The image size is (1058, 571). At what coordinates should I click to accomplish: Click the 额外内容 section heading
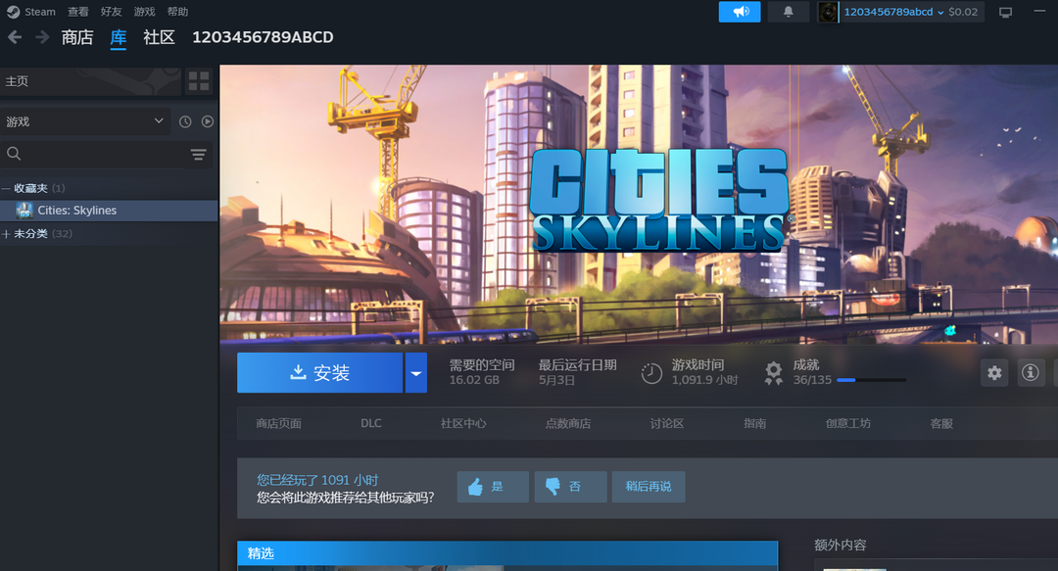[841, 545]
